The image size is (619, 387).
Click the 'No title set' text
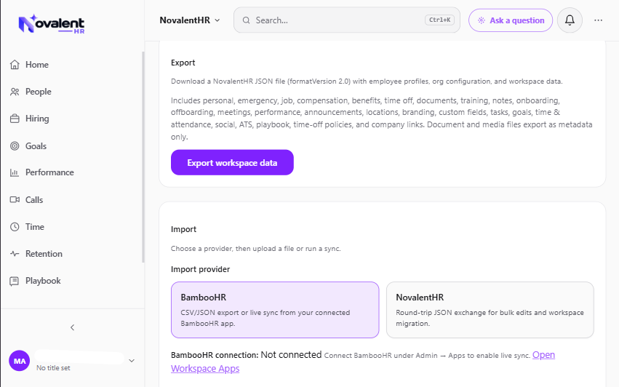53,368
